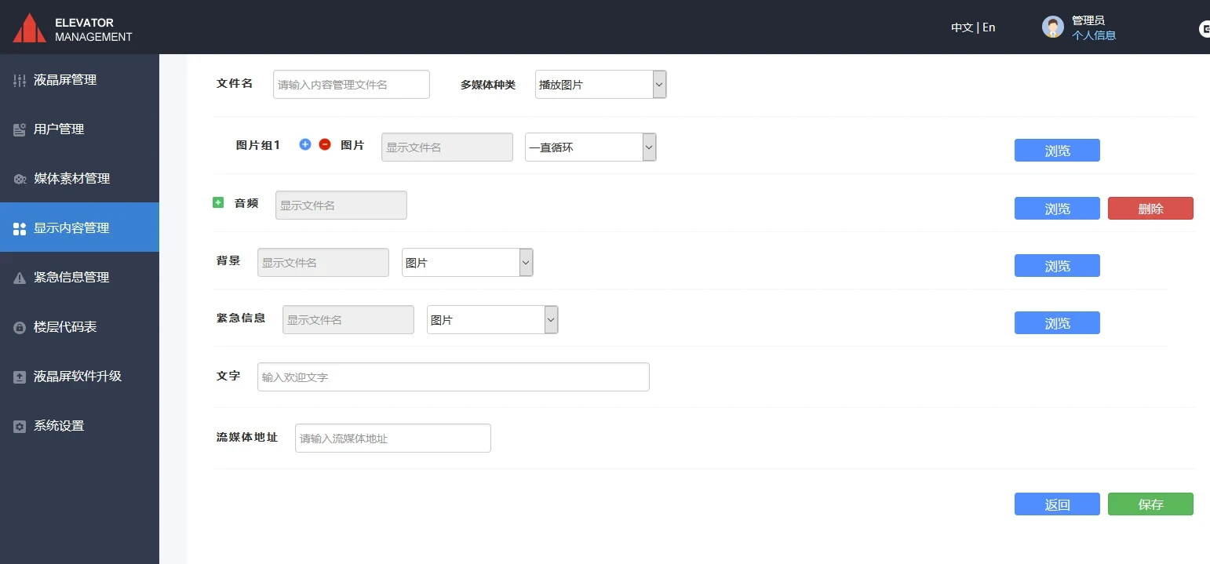
Task: Click the 媒体素材管理 sidebar icon
Action: pyautogui.click(x=20, y=179)
